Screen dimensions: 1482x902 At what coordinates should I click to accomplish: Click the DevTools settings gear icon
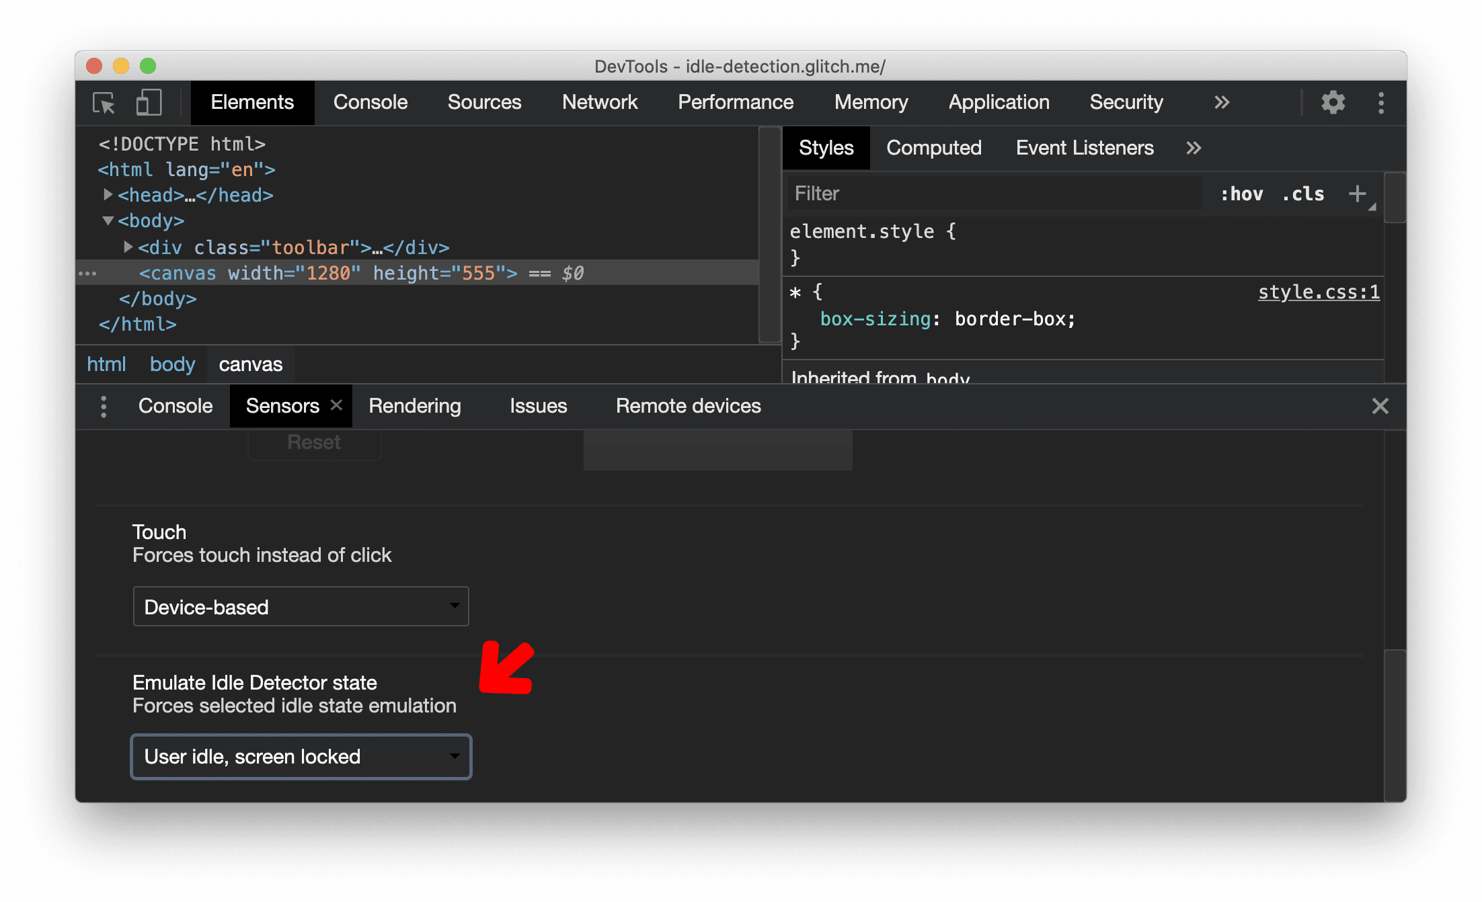pyautogui.click(x=1331, y=103)
